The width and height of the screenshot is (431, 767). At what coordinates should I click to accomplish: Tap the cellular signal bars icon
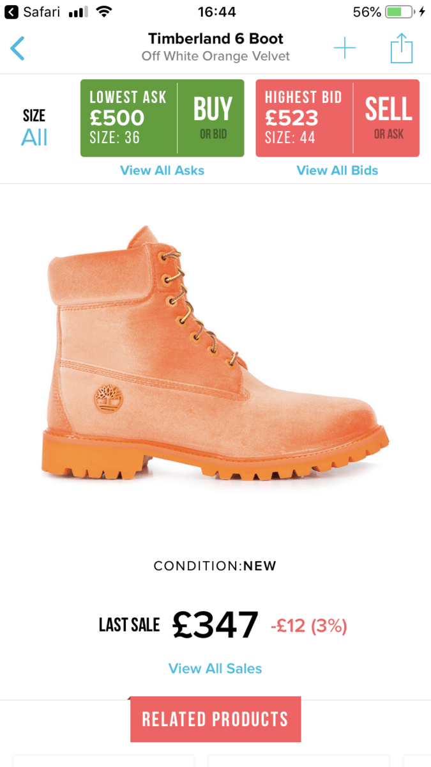coord(78,12)
